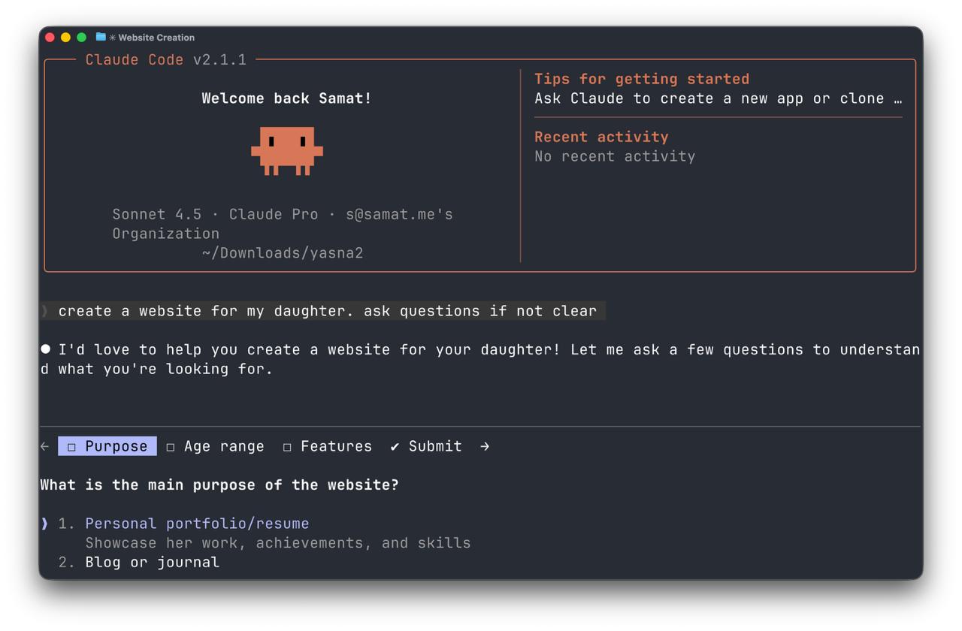
Task: Click the 'No recent activity' text
Action: (x=615, y=156)
